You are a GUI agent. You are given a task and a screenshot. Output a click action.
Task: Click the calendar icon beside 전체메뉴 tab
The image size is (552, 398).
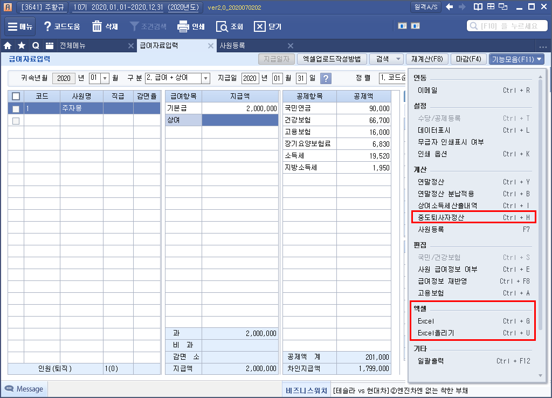point(50,45)
